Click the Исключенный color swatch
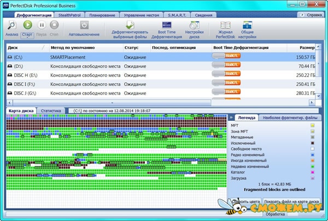Image resolution: width=328 pixels, height=221 pixels. click(312, 143)
